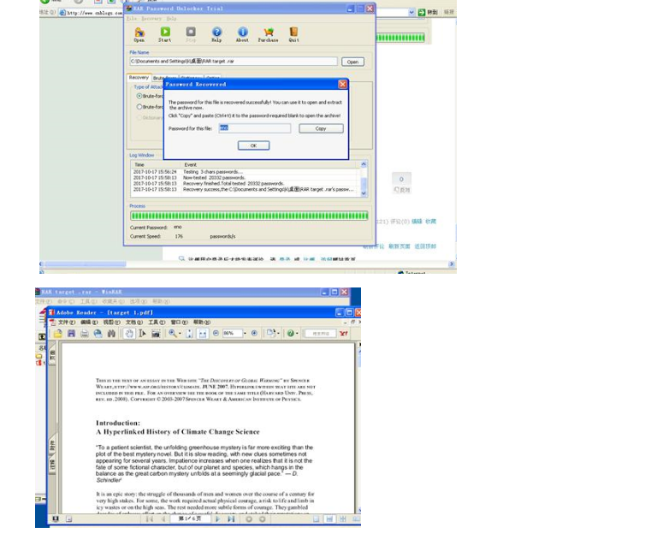Select the first Brute-force radio option
This screenshot has height=545, width=663.
pos(139,96)
